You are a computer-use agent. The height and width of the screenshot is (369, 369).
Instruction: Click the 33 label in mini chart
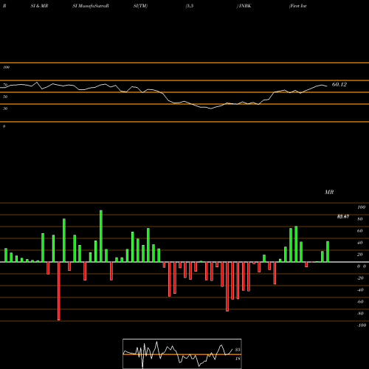click(238, 350)
